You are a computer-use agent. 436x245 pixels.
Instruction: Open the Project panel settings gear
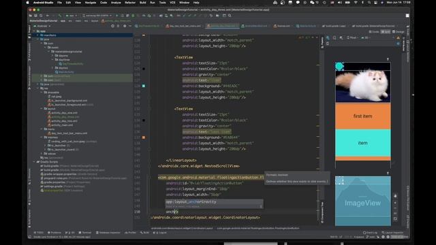(x=125, y=26)
